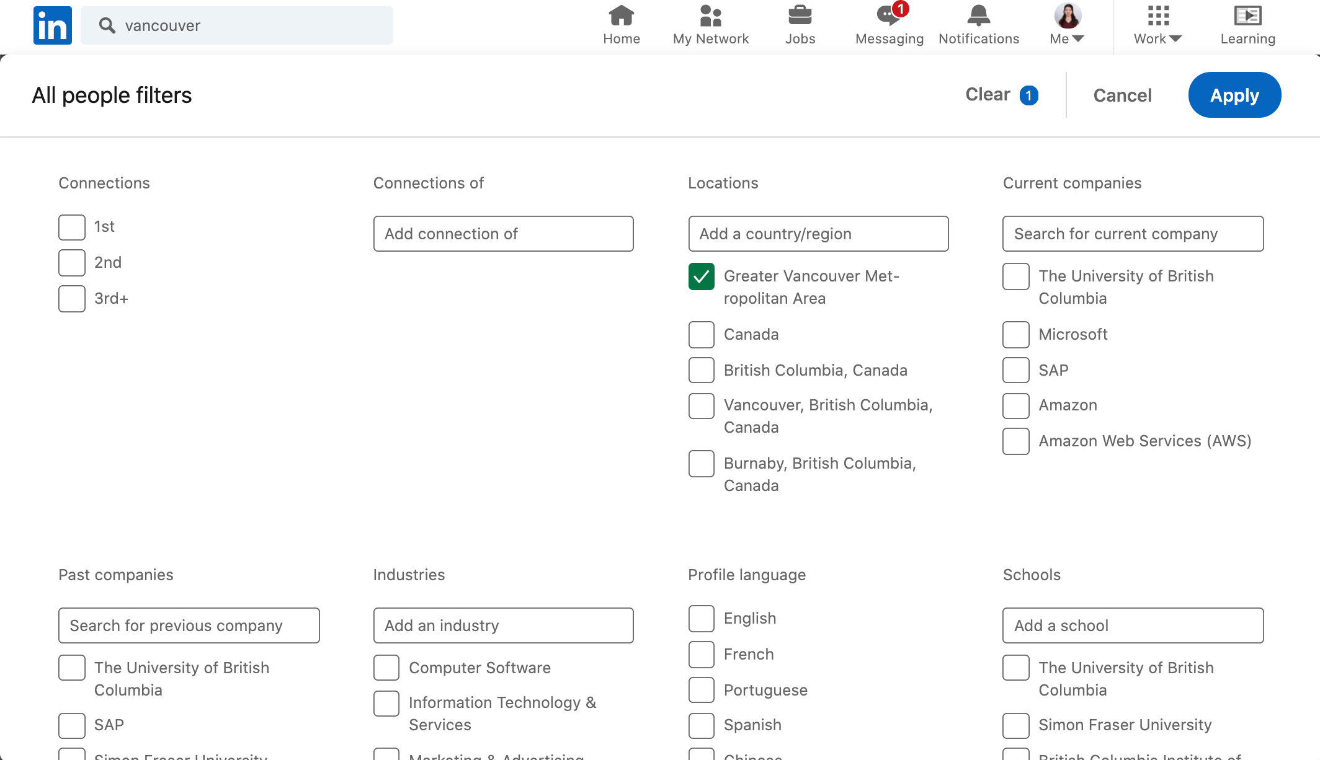
Task: Check Vancouver, British Columbia, Canada location
Action: [702, 406]
